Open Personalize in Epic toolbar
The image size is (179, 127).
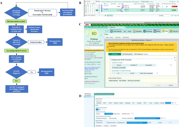point(134,25)
